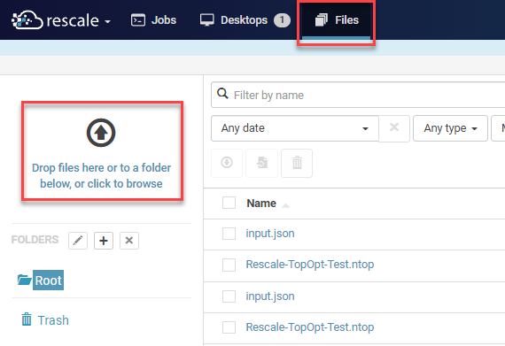The height and width of the screenshot is (346, 505).
Task: Tick the checkbox for second input.json
Action: (229, 296)
